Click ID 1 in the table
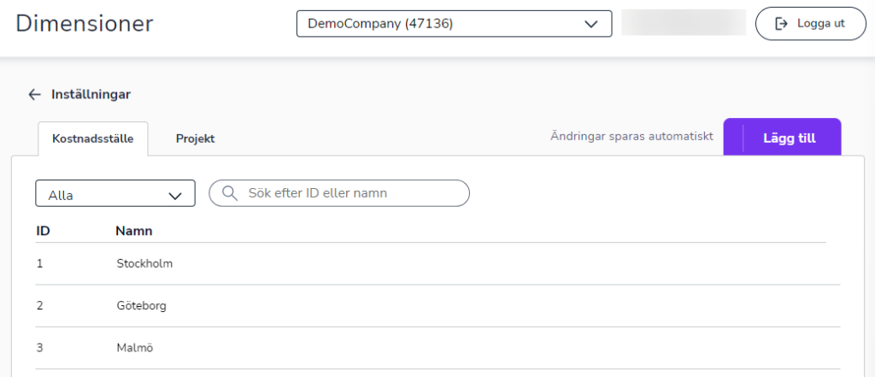The width and height of the screenshot is (875, 377). tap(39, 263)
